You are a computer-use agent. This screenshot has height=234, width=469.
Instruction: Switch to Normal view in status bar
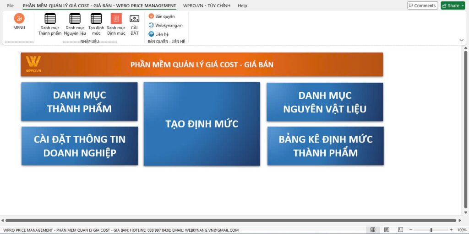pos(373,230)
